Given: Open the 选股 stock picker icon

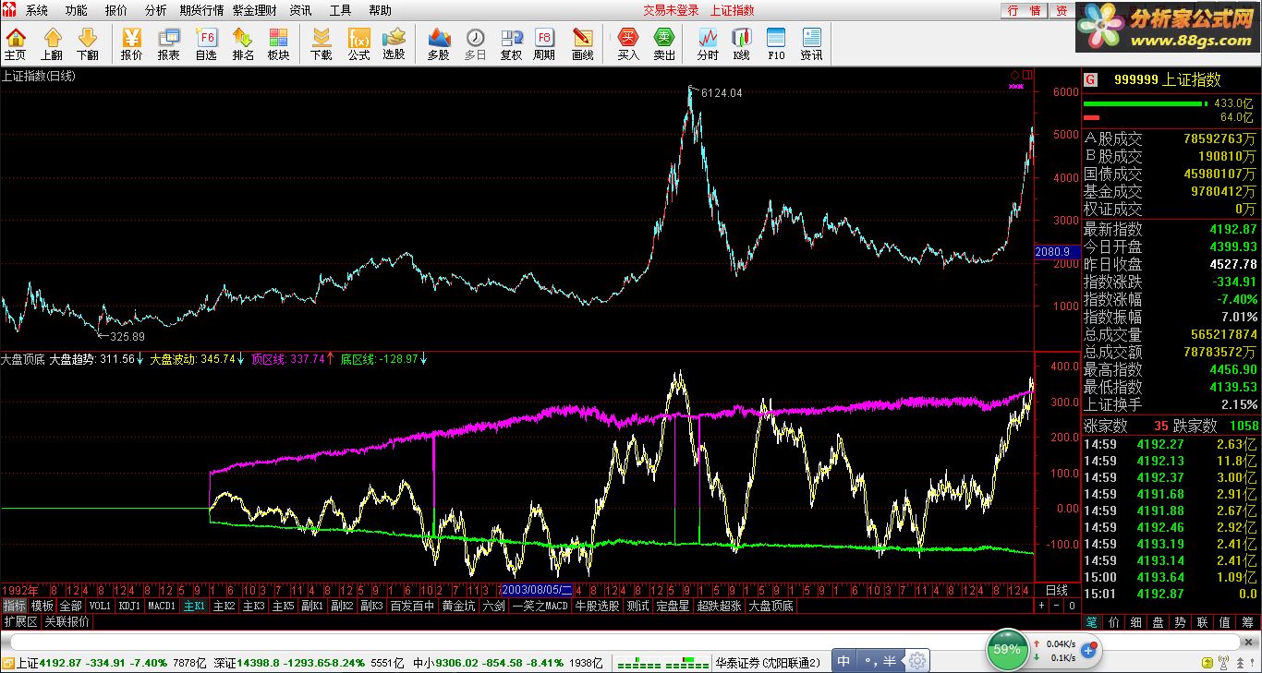Looking at the screenshot, I should (x=394, y=43).
